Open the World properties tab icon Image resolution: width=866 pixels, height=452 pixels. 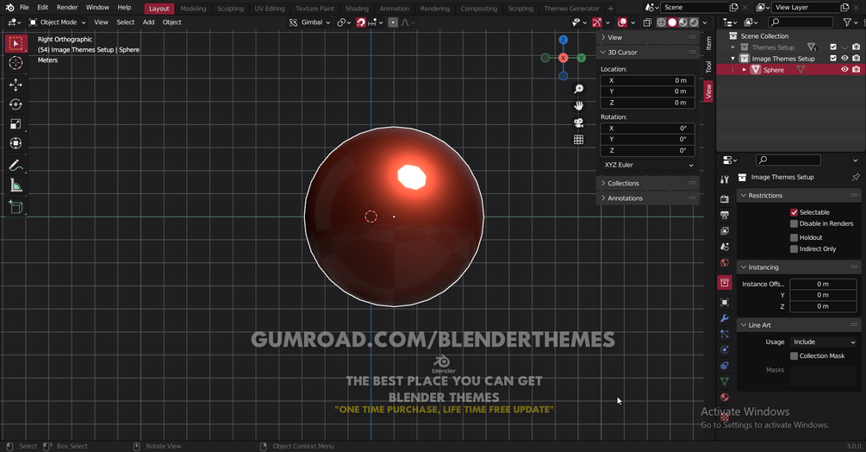pyautogui.click(x=725, y=263)
